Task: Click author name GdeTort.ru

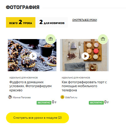Action: point(71,97)
